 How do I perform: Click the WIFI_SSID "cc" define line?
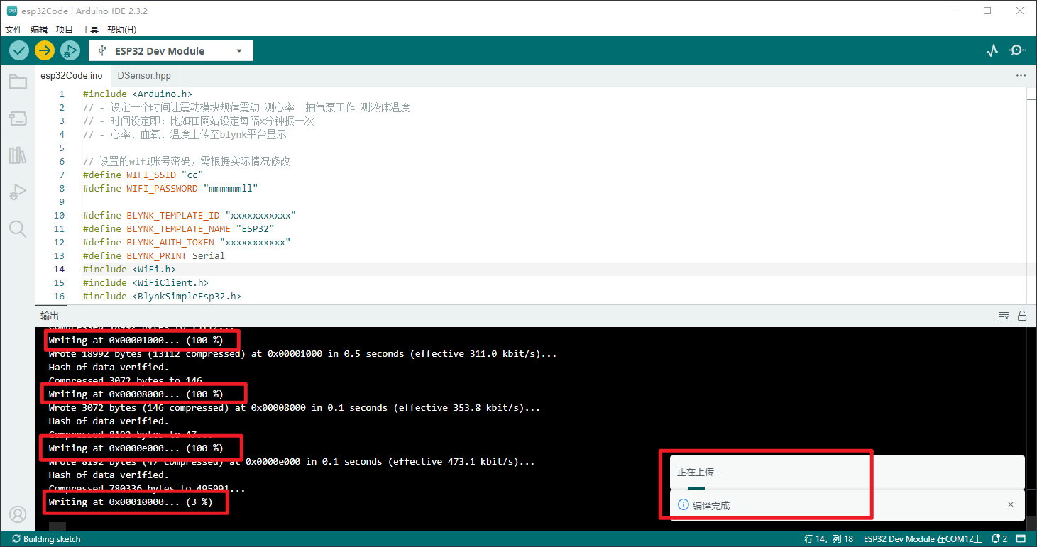coord(143,175)
